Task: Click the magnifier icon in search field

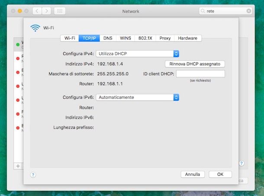Action: [x=203, y=11]
